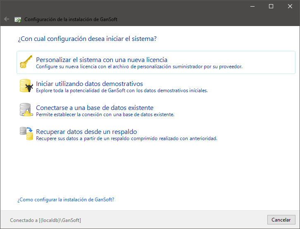Click the database restore arrow icon
The width and height of the screenshot is (300, 229).
[26, 134]
